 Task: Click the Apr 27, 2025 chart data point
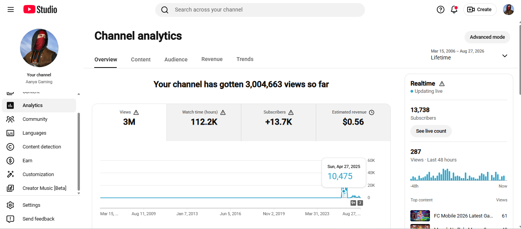(x=343, y=191)
